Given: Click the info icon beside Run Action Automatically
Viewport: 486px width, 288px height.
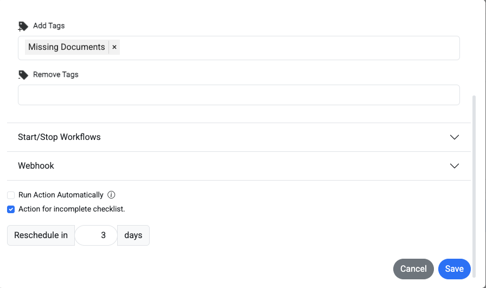Looking at the screenshot, I should pos(111,195).
